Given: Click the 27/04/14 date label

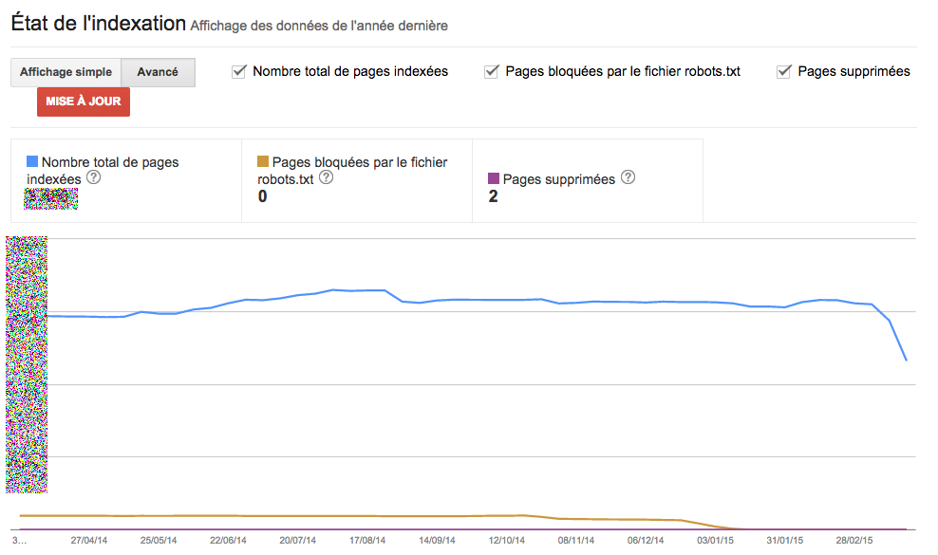Looking at the screenshot, I should [89, 540].
